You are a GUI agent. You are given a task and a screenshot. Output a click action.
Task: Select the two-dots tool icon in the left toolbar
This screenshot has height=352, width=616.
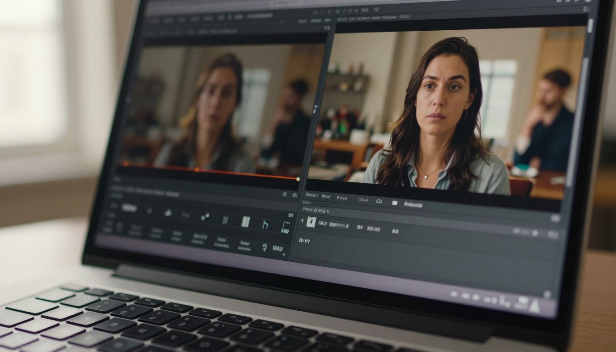(x=205, y=216)
